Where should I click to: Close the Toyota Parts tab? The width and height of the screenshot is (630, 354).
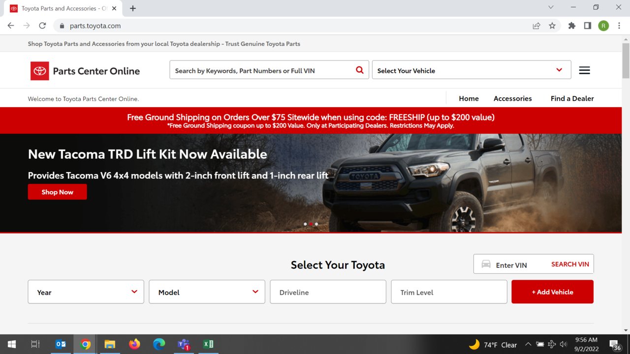click(114, 8)
